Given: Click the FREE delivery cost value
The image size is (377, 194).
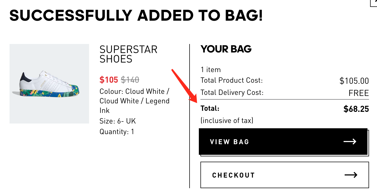Looking at the screenshot, I should 358,93.
